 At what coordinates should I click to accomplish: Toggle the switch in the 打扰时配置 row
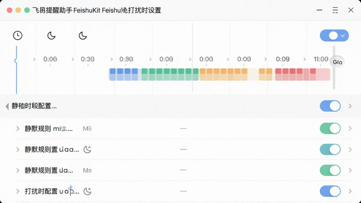coord(330,191)
